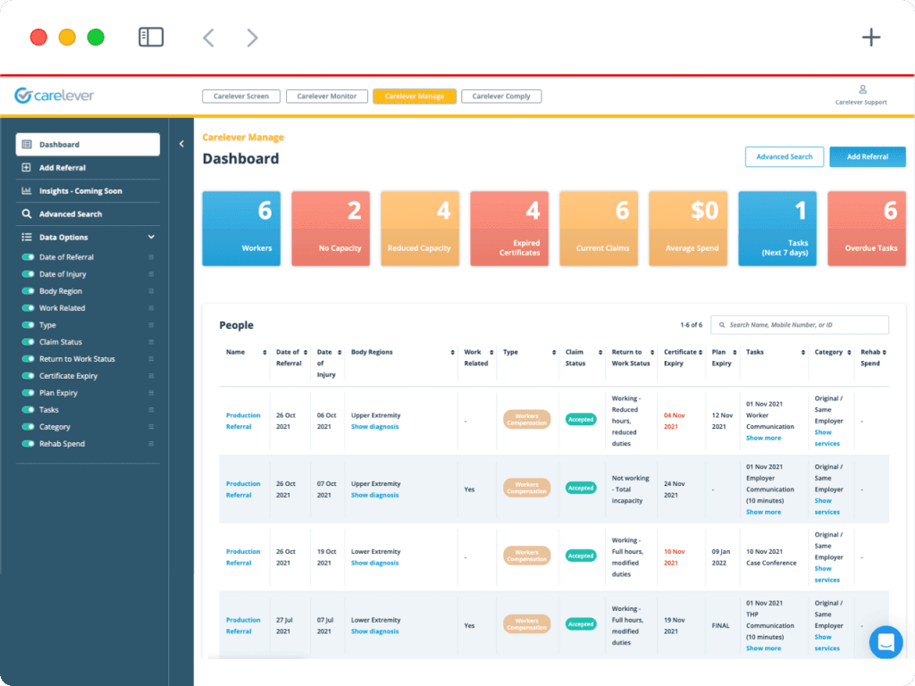915x686 pixels.
Task: Click the Search Name, Mobile Number field
Action: click(x=800, y=325)
